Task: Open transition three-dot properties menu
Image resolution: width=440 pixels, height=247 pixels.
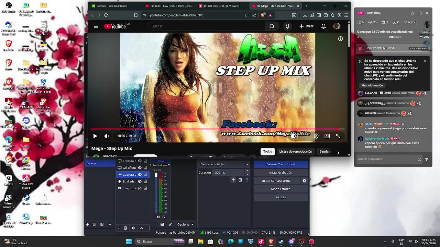Action: pyautogui.click(x=247, y=180)
